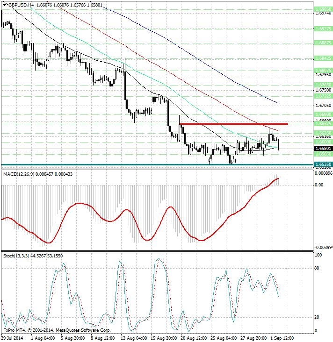
Task: Click the current price label 1.65801
Action: tap(323, 149)
